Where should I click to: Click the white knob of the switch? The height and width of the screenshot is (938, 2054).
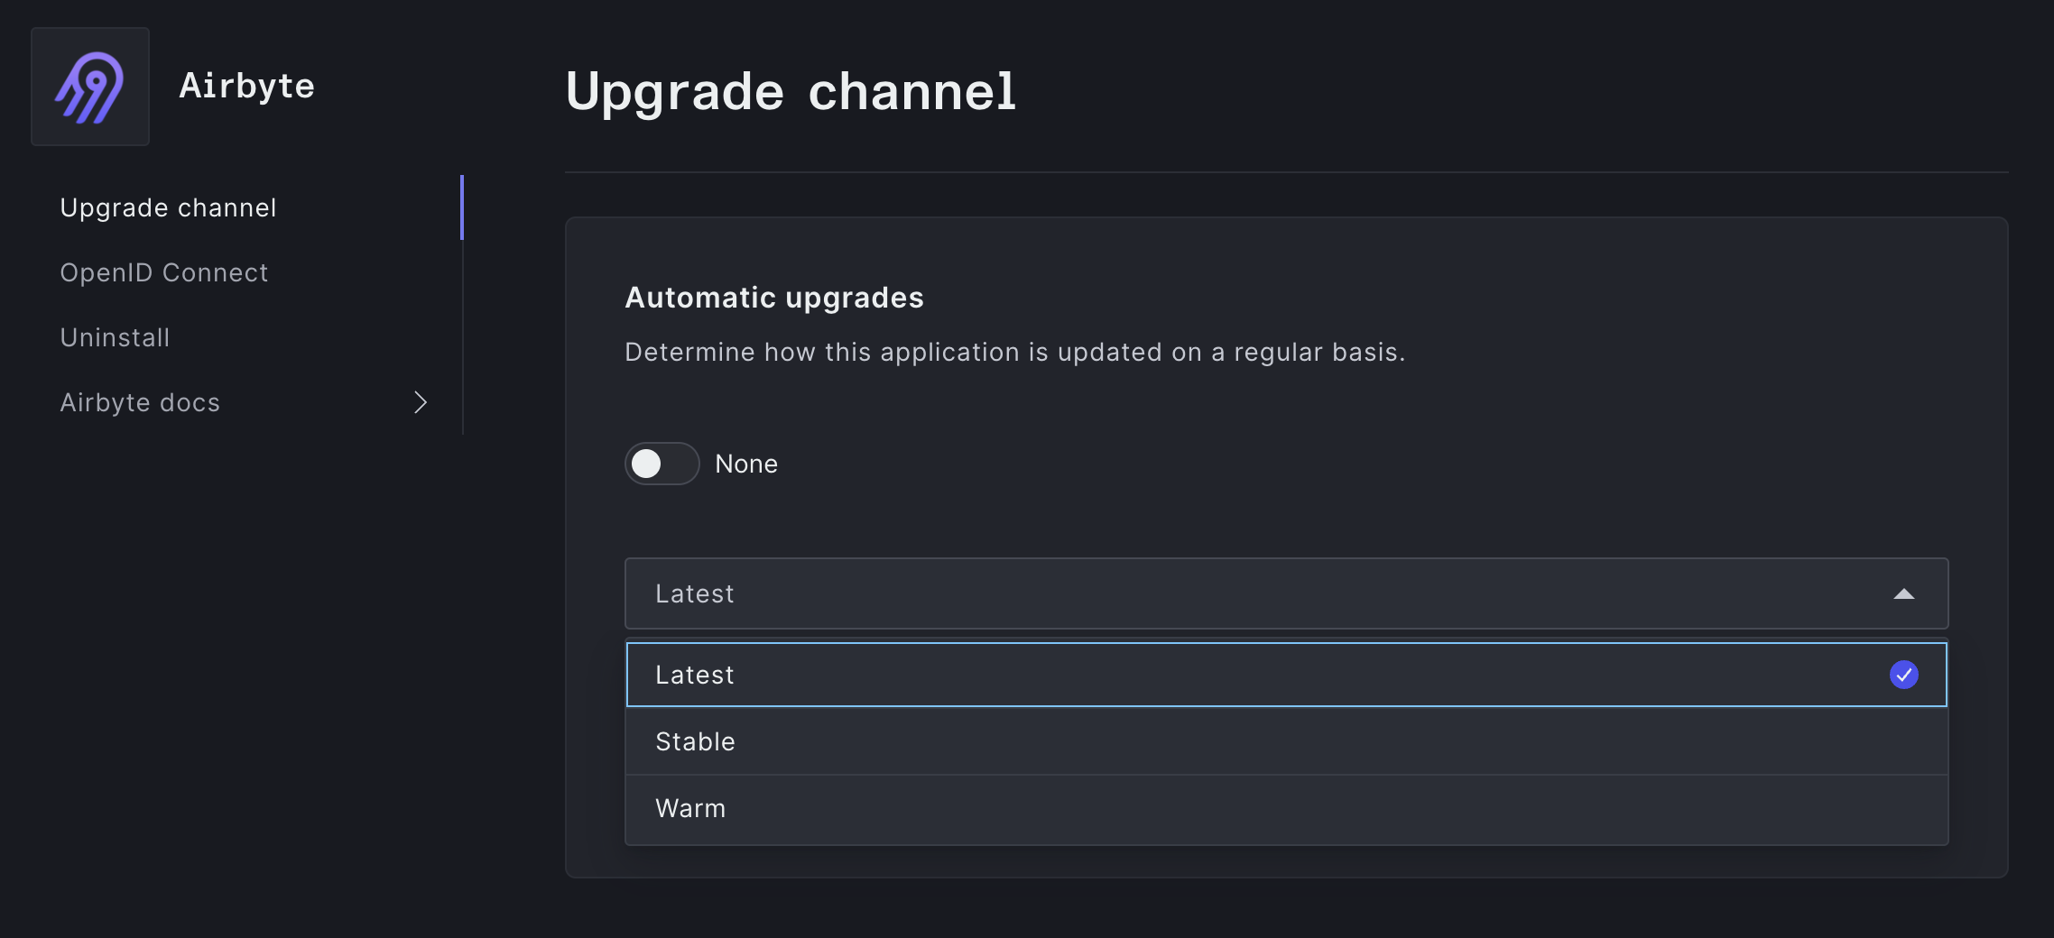tap(646, 464)
